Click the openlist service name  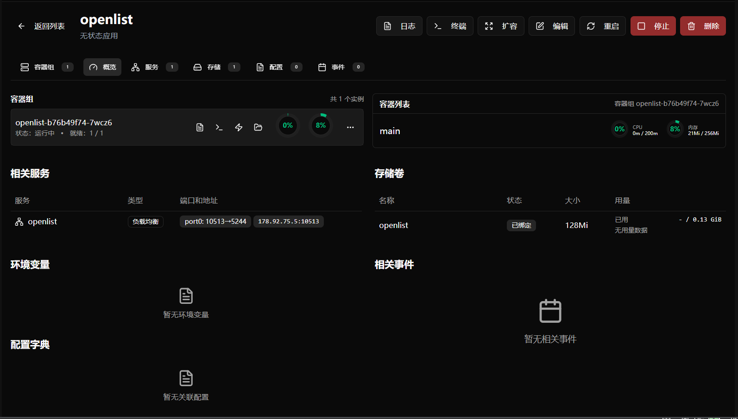(x=42, y=222)
